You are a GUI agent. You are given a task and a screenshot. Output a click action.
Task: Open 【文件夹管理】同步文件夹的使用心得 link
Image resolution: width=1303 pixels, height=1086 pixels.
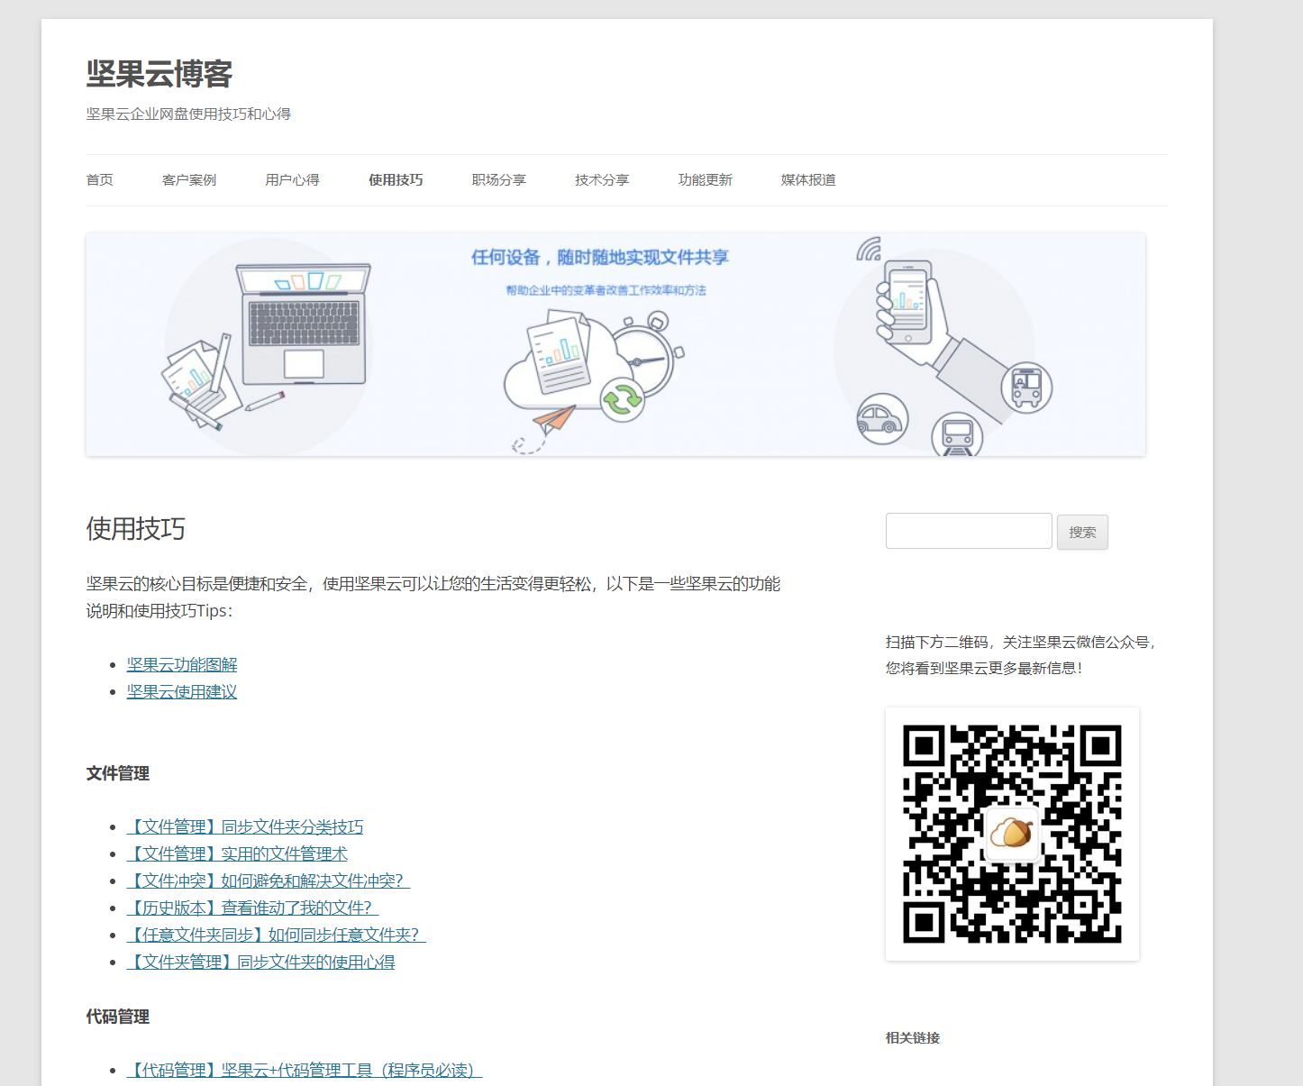(x=261, y=962)
